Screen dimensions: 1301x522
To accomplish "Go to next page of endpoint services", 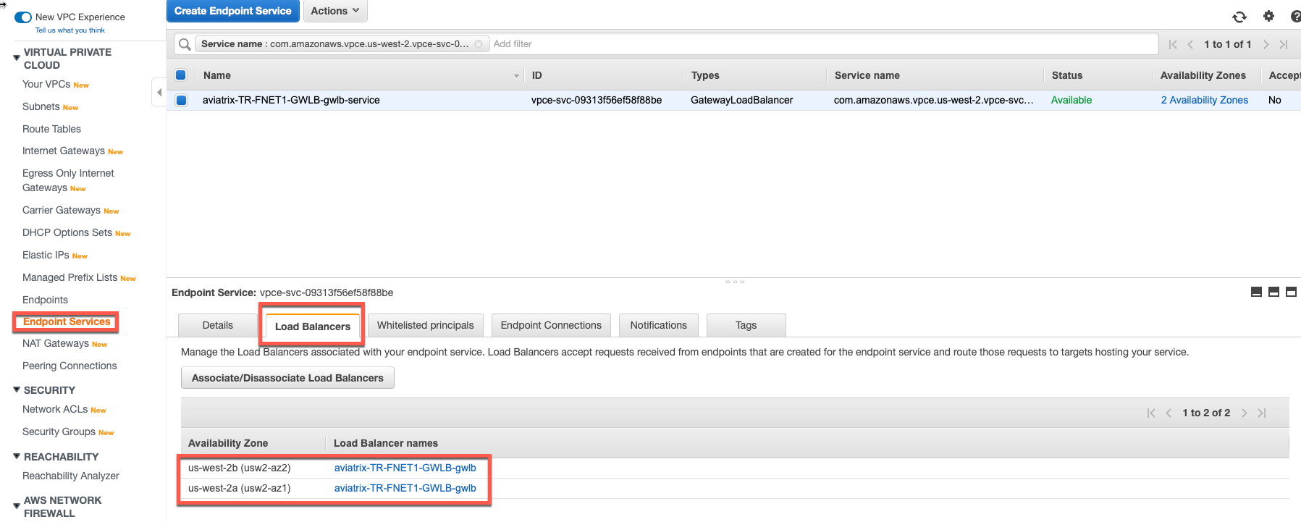I will [x=1266, y=44].
